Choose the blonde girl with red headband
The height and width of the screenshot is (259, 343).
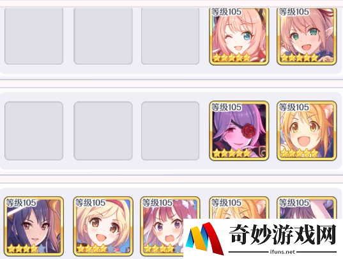tap(103, 226)
